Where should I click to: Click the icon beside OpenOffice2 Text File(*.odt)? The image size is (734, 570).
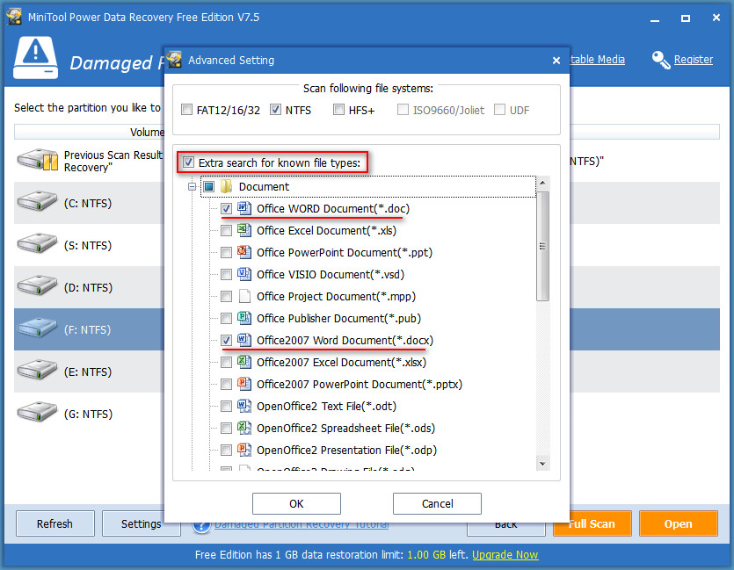point(243,406)
